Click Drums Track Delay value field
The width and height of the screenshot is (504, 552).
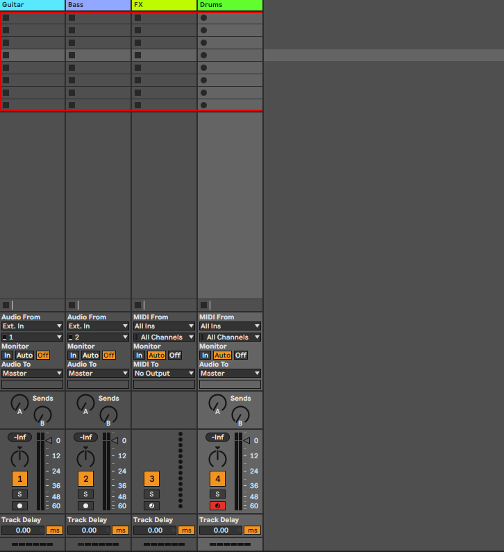[x=221, y=530]
